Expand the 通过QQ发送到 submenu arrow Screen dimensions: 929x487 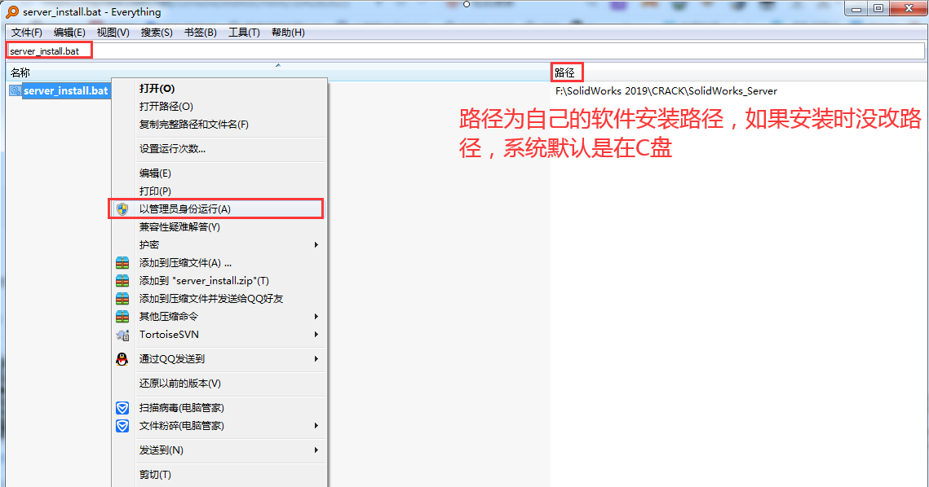316,358
